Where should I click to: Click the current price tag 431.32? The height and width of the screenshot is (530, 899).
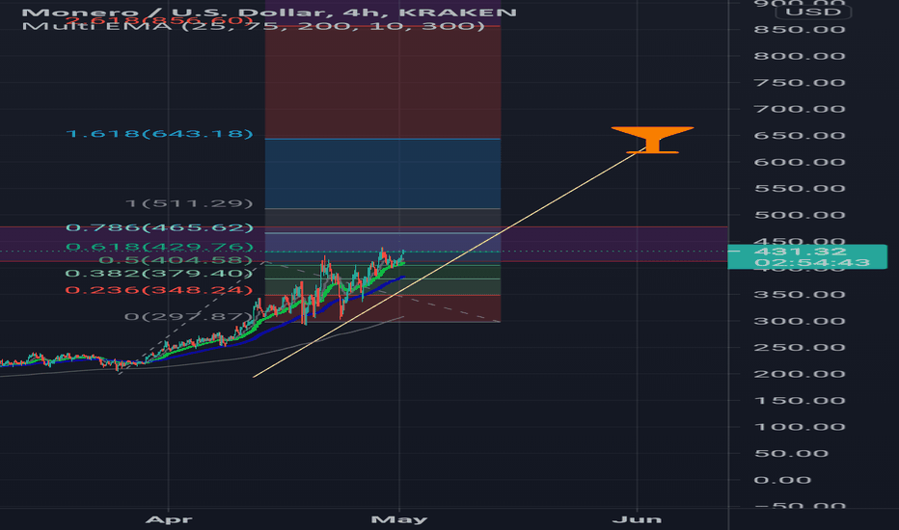click(x=801, y=251)
